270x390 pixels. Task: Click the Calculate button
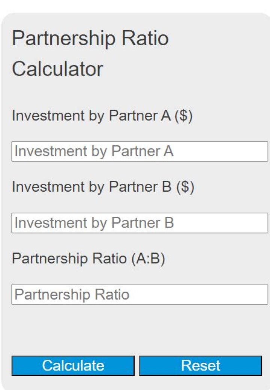tap(73, 365)
